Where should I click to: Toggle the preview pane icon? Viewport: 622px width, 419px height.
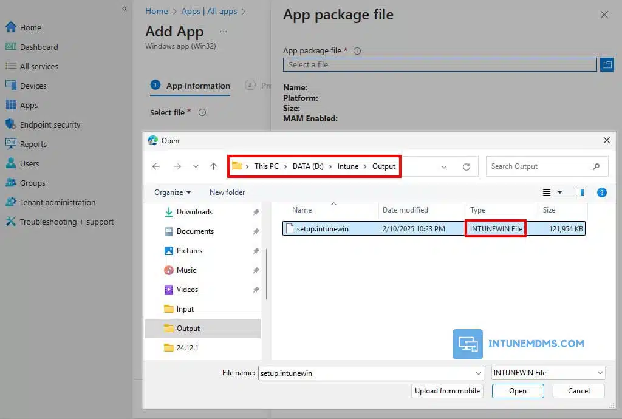click(x=580, y=192)
